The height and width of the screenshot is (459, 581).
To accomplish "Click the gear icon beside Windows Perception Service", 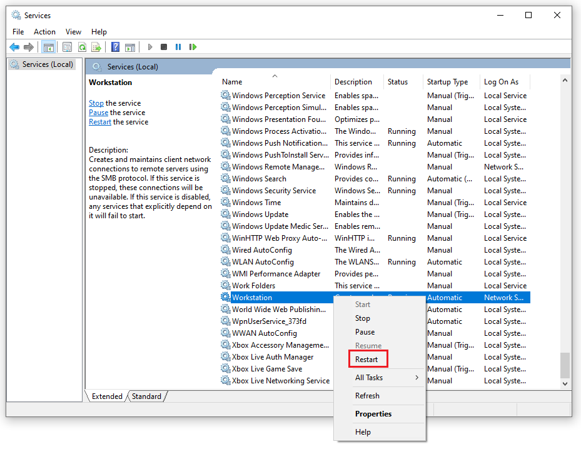I will point(226,95).
